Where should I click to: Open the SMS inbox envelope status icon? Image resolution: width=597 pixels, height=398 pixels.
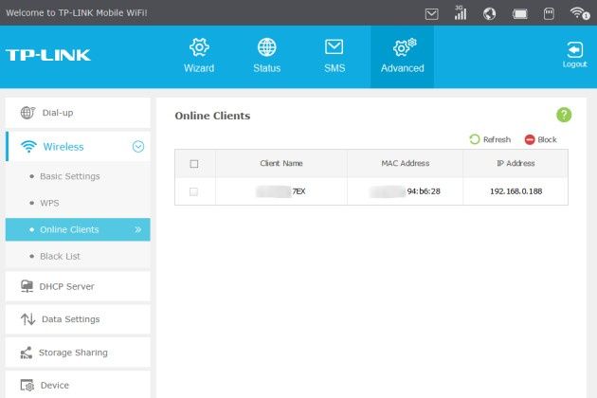431,14
